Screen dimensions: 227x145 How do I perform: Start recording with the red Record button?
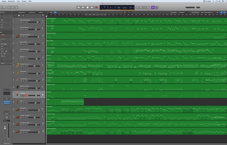pyautogui.click(x=96, y=7)
